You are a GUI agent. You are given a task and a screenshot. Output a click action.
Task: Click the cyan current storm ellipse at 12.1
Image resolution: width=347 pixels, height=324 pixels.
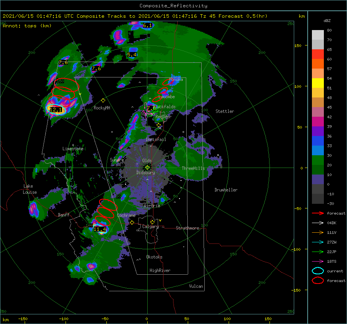56,109
